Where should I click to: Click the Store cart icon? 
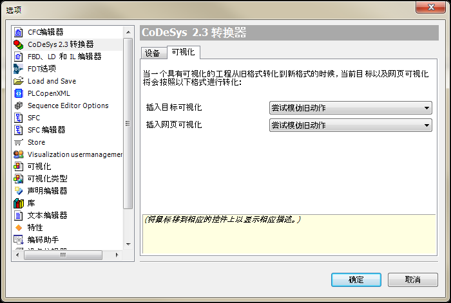[19, 142]
